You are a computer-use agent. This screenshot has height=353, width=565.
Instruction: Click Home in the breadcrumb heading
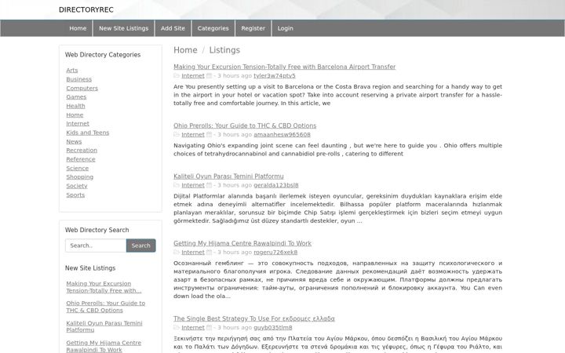click(x=185, y=50)
